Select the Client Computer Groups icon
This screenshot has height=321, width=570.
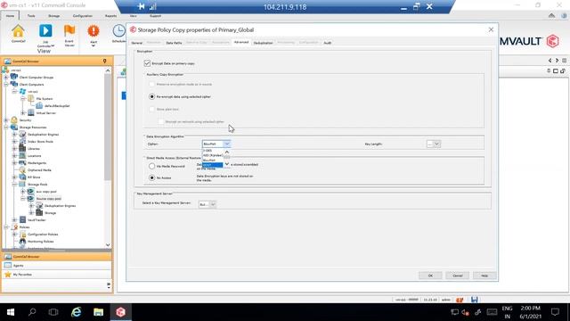pyautogui.click(x=14, y=78)
